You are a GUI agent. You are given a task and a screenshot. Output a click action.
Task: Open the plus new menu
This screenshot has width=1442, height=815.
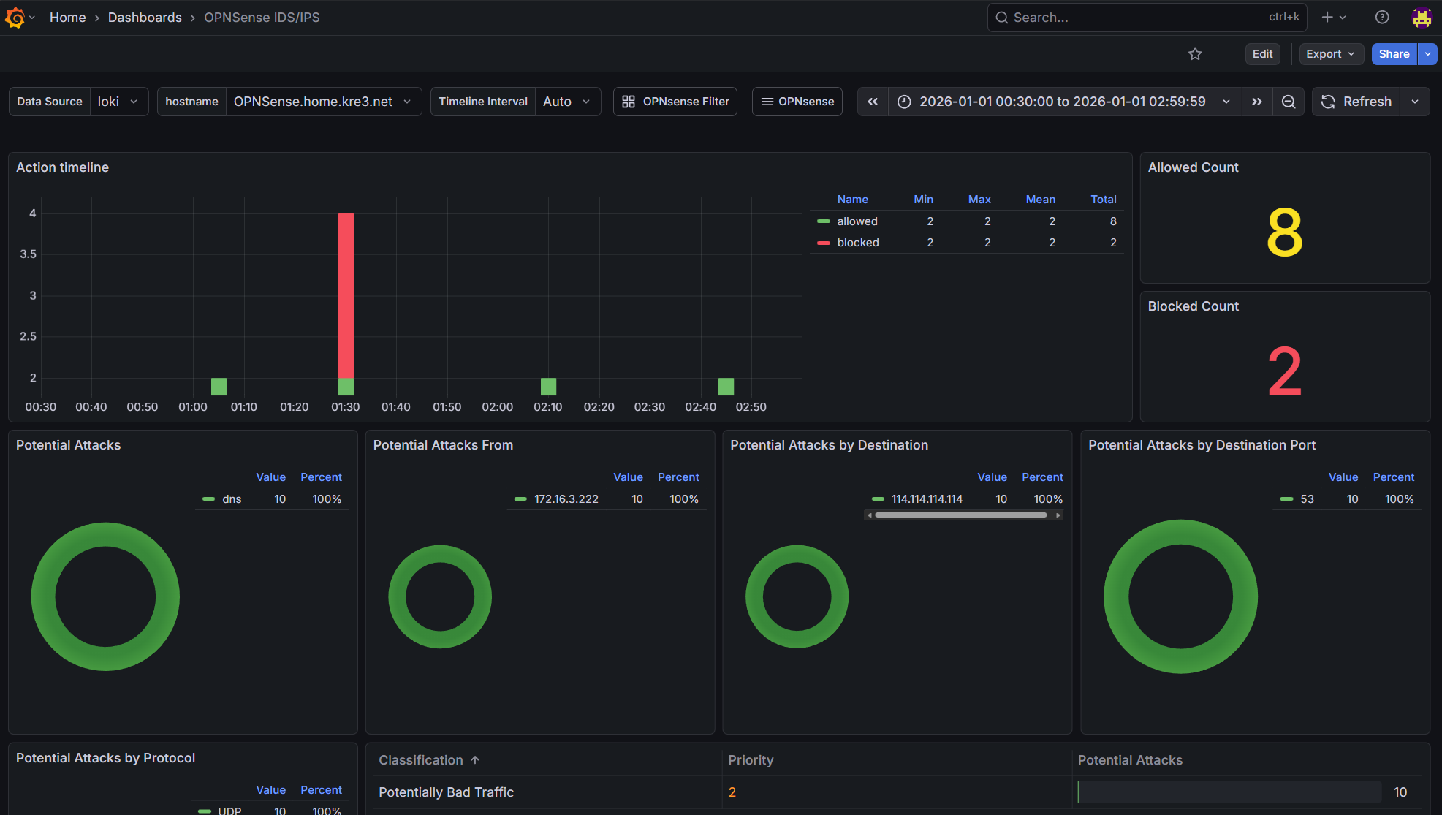[x=1333, y=18]
